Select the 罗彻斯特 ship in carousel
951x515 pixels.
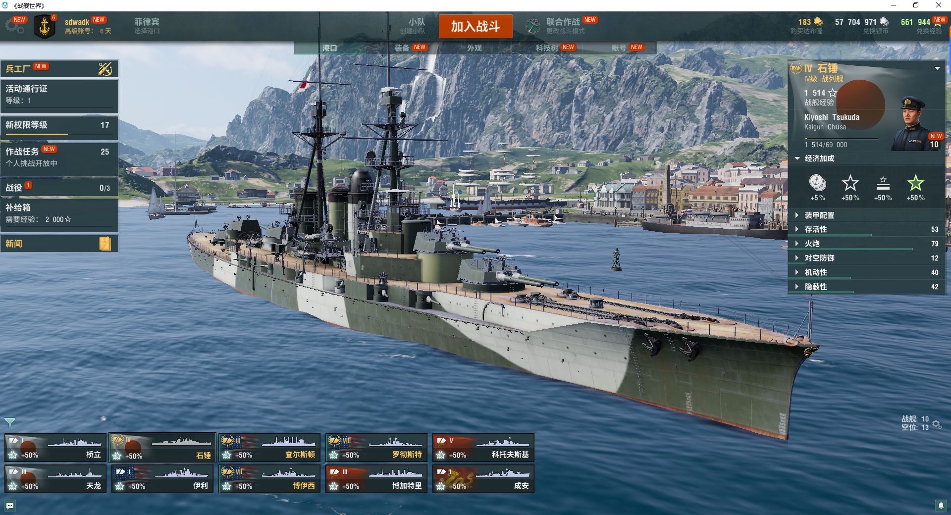point(376,448)
